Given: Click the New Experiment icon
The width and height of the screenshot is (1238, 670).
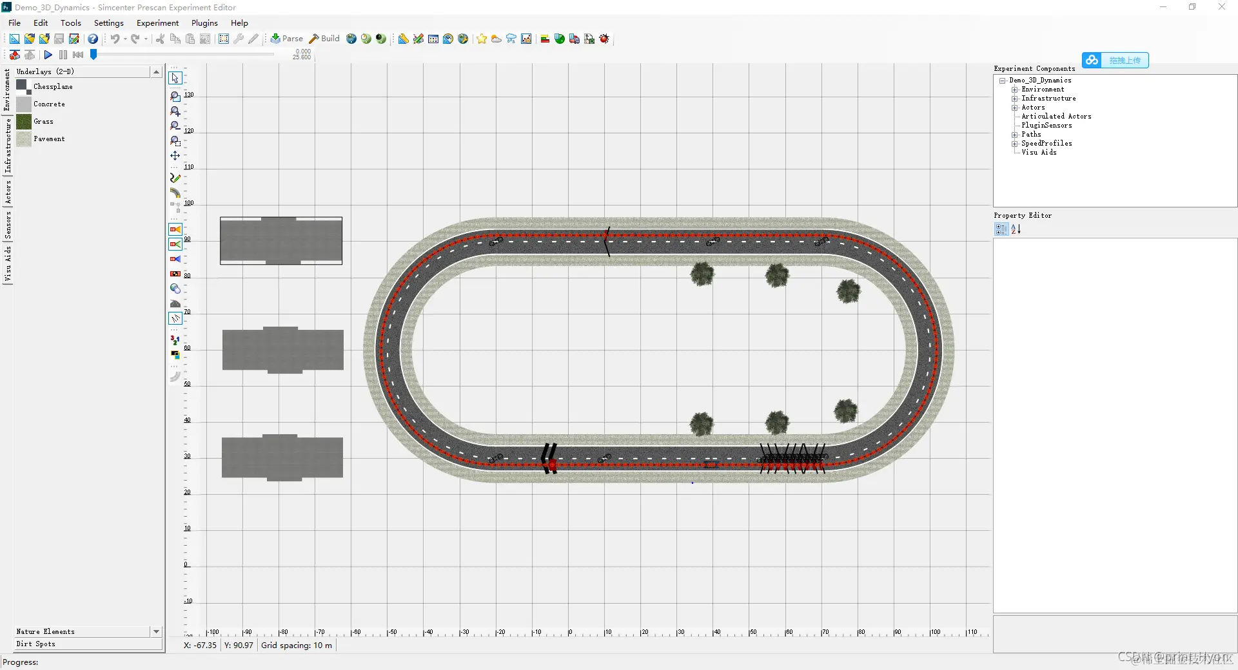Looking at the screenshot, I should click(x=14, y=39).
